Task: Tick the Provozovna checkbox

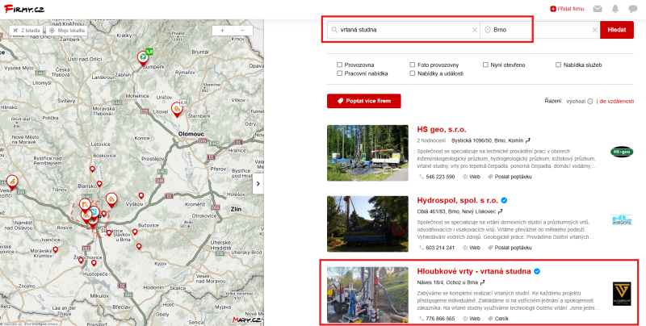Action: pyautogui.click(x=339, y=65)
